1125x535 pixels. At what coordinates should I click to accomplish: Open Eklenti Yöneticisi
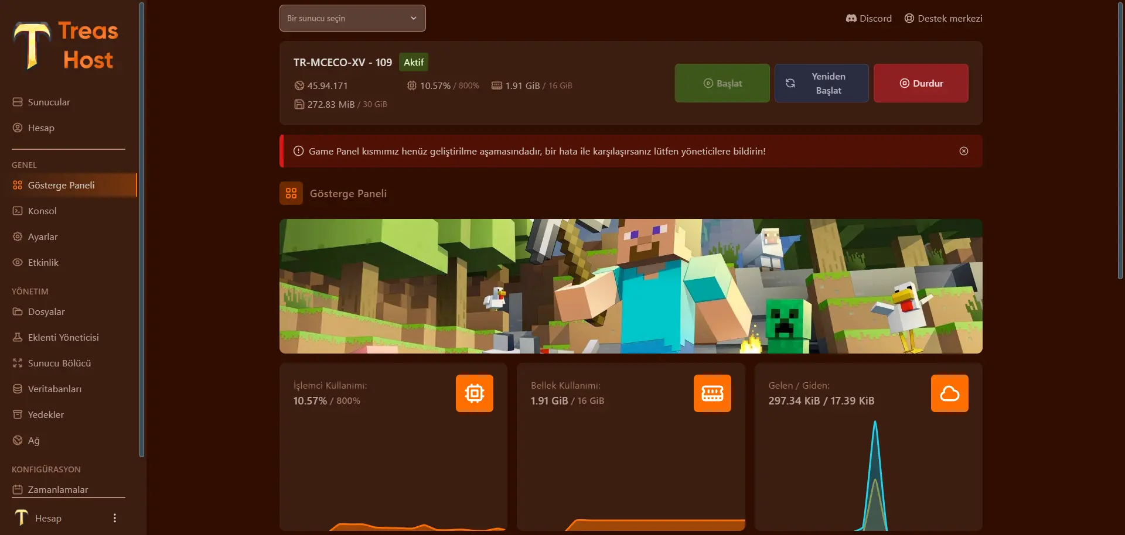tap(69, 337)
